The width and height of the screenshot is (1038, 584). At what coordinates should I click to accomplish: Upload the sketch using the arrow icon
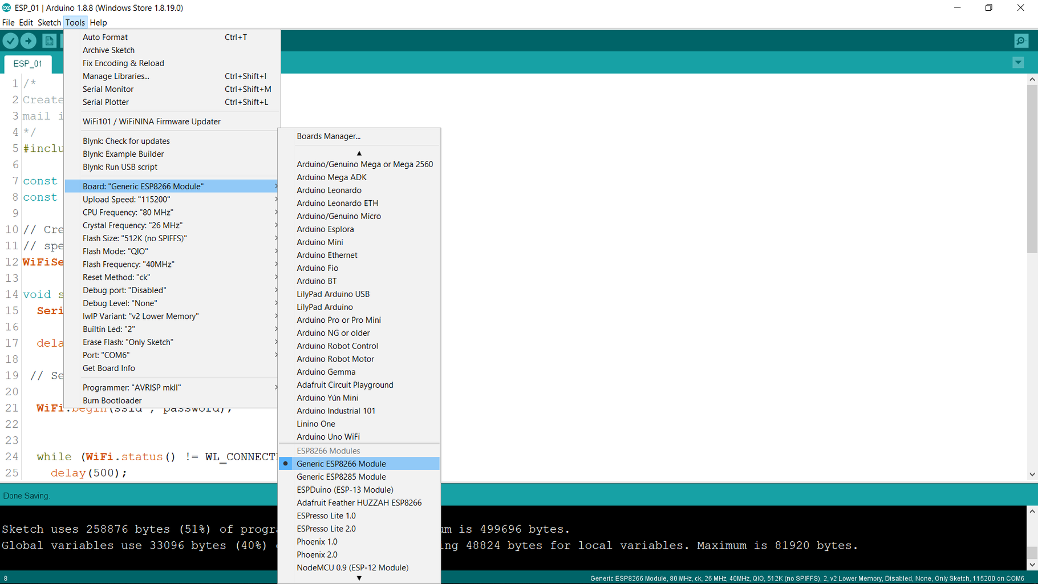(x=29, y=40)
